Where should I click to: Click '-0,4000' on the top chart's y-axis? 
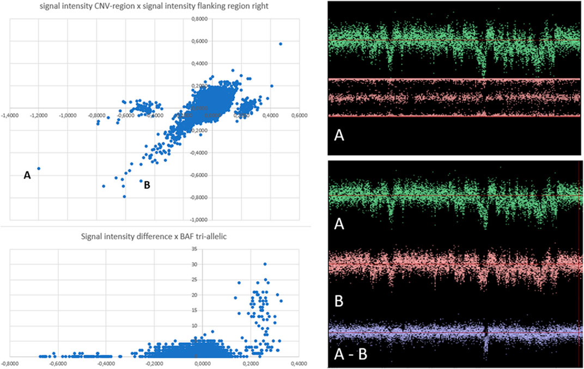tap(199, 153)
